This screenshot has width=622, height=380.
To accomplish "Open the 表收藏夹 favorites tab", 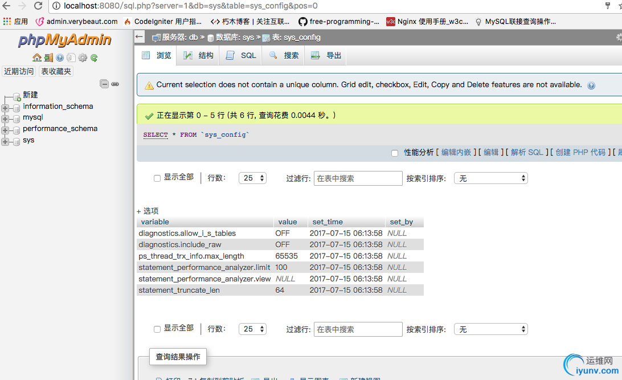I will [56, 71].
